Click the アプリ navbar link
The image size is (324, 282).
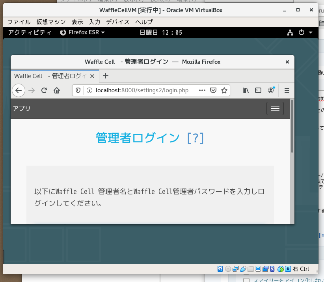tap(22, 108)
